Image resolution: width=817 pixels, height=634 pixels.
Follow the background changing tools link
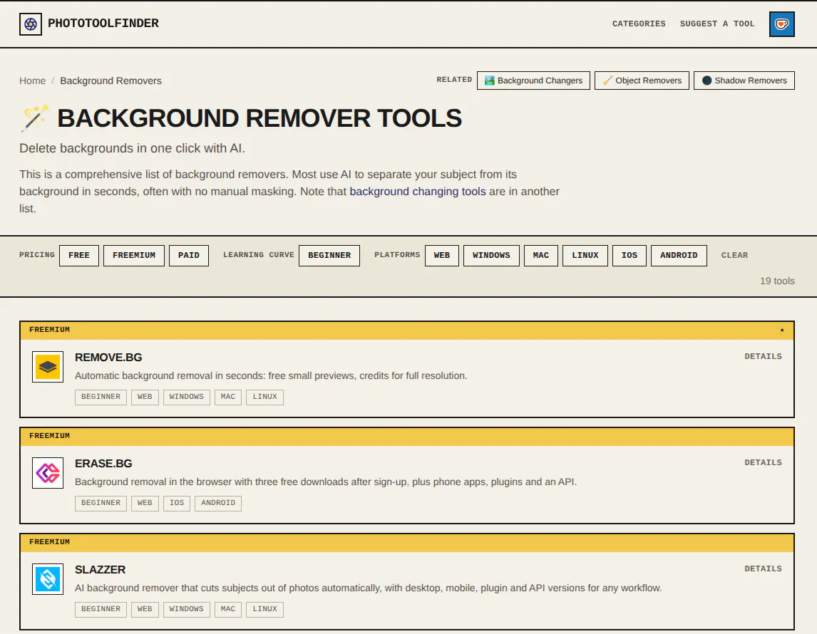[x=417, y=192]
